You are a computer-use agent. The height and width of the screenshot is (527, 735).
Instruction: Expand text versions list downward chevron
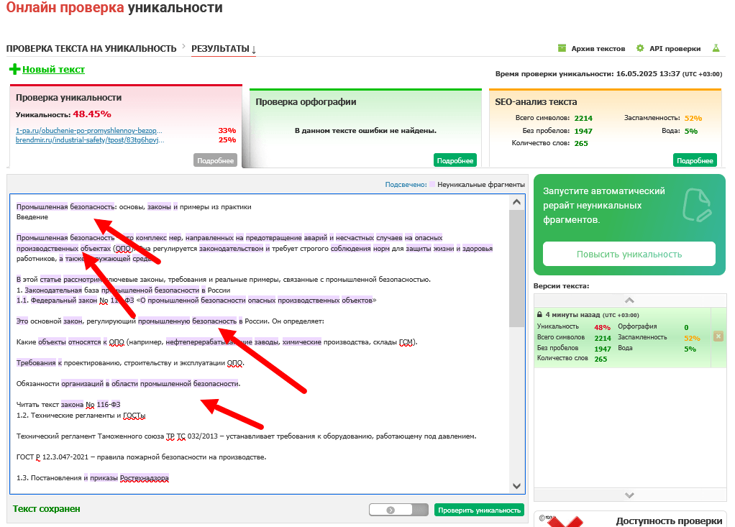coord(629,495)
